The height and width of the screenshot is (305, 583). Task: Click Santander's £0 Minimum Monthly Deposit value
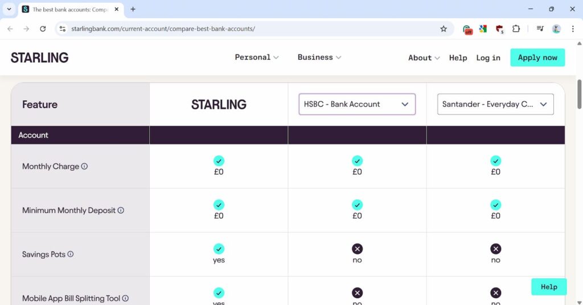[x=496, y=216]
